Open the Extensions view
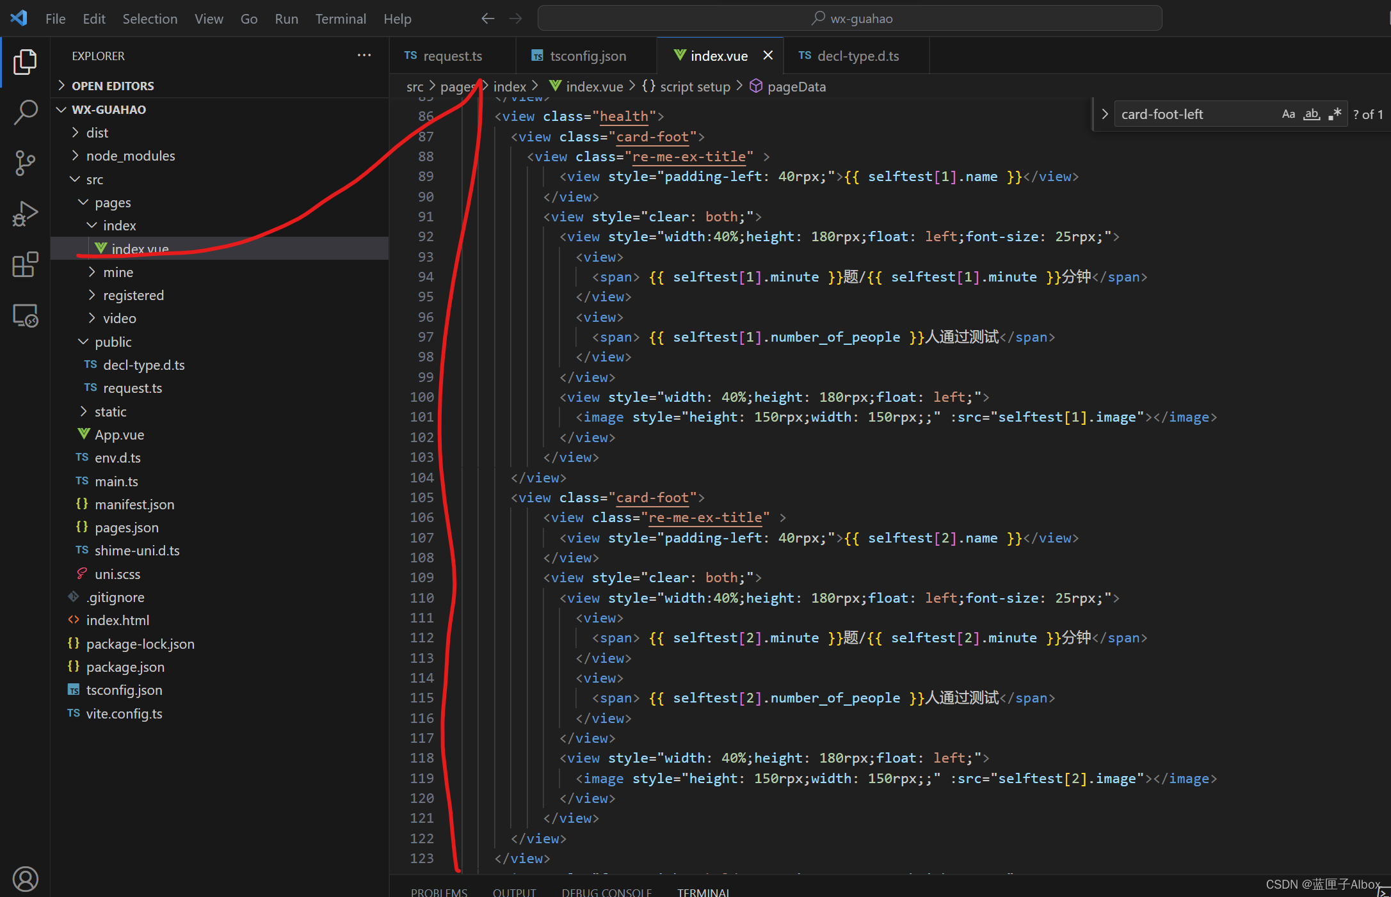This screenshot has height=897, width=1391. click(x=26, y=264)
